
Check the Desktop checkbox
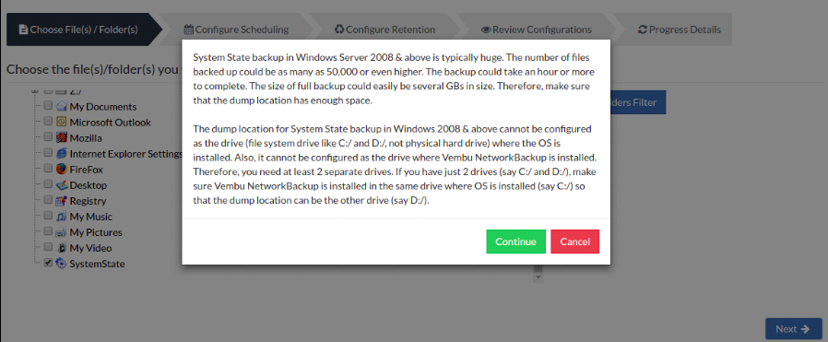[x=48, y=184]
